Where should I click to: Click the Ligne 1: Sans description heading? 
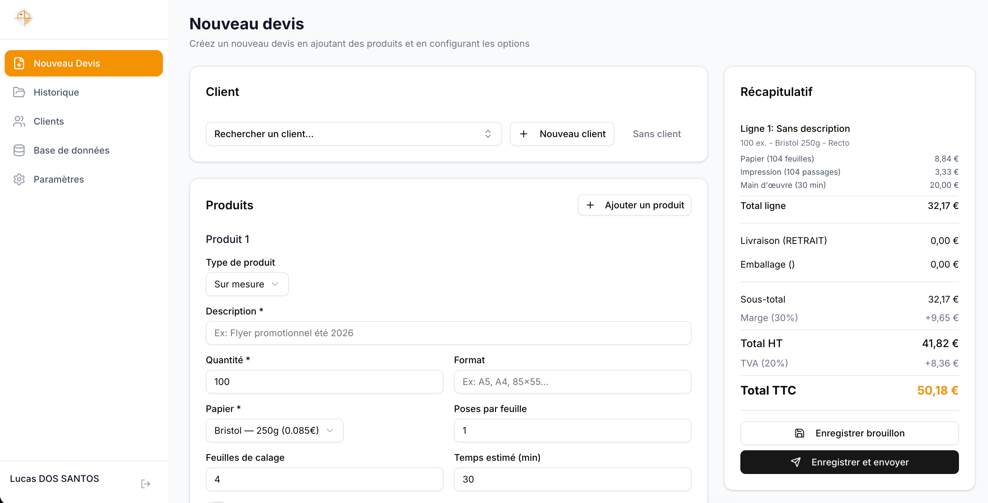[795, 129]
